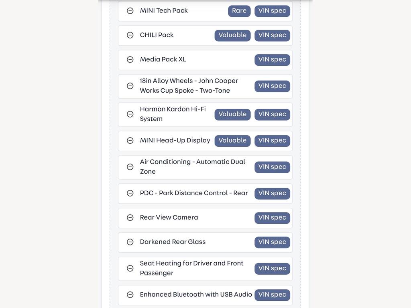Viewport: 411px width, 308px height.
Task: Click VIN spec badge on Media Pack XL
Action: coord(273,60)
